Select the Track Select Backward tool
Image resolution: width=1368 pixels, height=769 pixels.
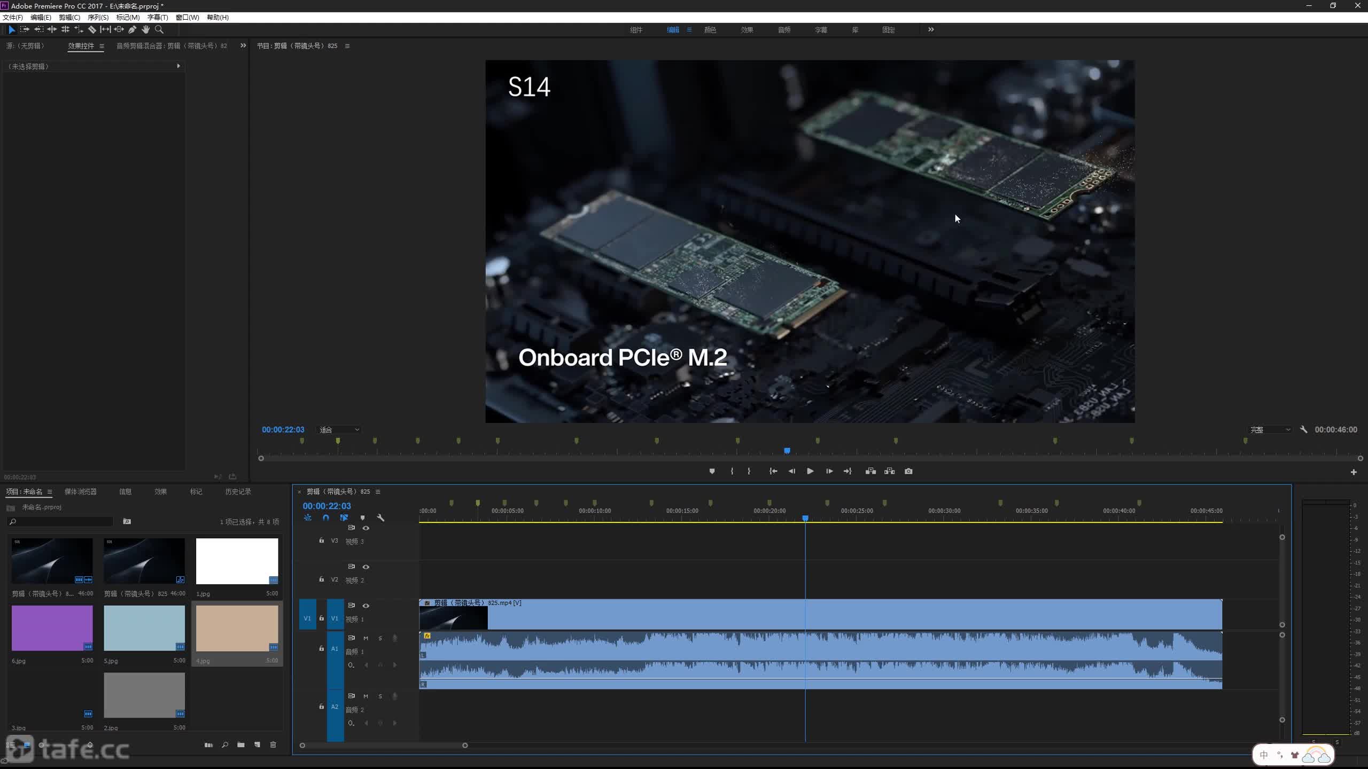(38, 30)
